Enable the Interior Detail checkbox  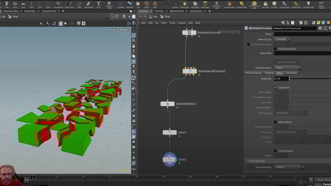pos(275,122)
